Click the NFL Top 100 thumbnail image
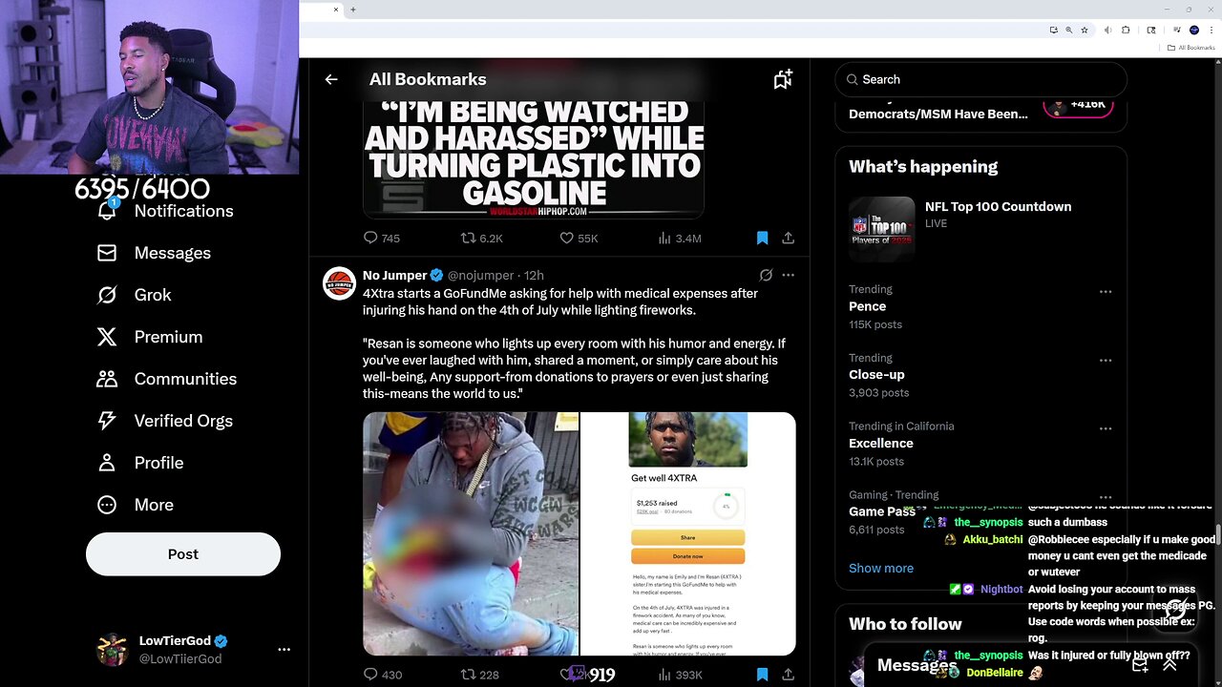The image size is (1222, 687). click(x=882, y=229)
